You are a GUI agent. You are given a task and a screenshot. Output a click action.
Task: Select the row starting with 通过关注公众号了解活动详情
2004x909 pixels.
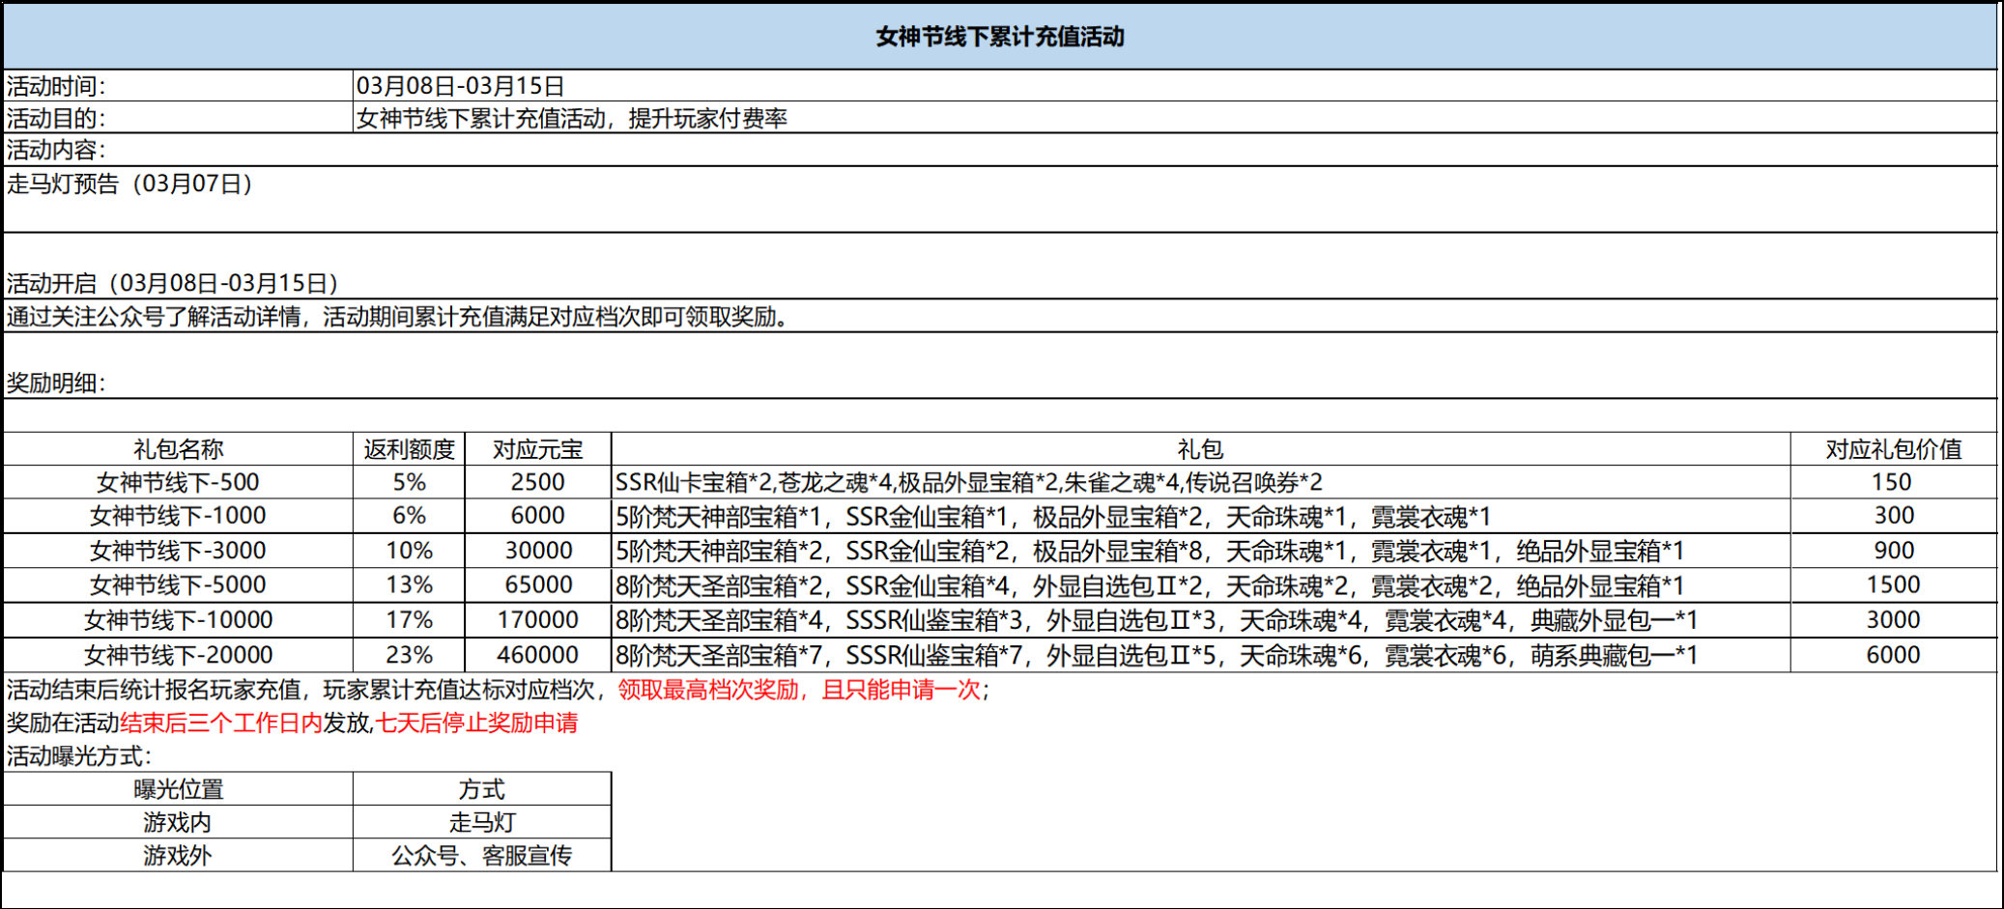[1000, 316]
